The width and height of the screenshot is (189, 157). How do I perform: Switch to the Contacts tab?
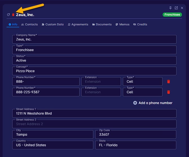[x=29, y=24]
